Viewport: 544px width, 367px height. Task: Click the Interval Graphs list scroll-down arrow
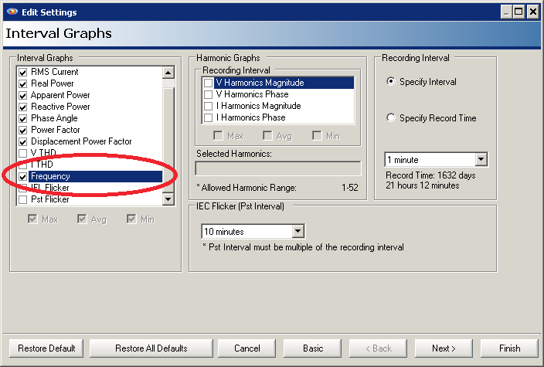pyautogui.click(x=168, y=199)
